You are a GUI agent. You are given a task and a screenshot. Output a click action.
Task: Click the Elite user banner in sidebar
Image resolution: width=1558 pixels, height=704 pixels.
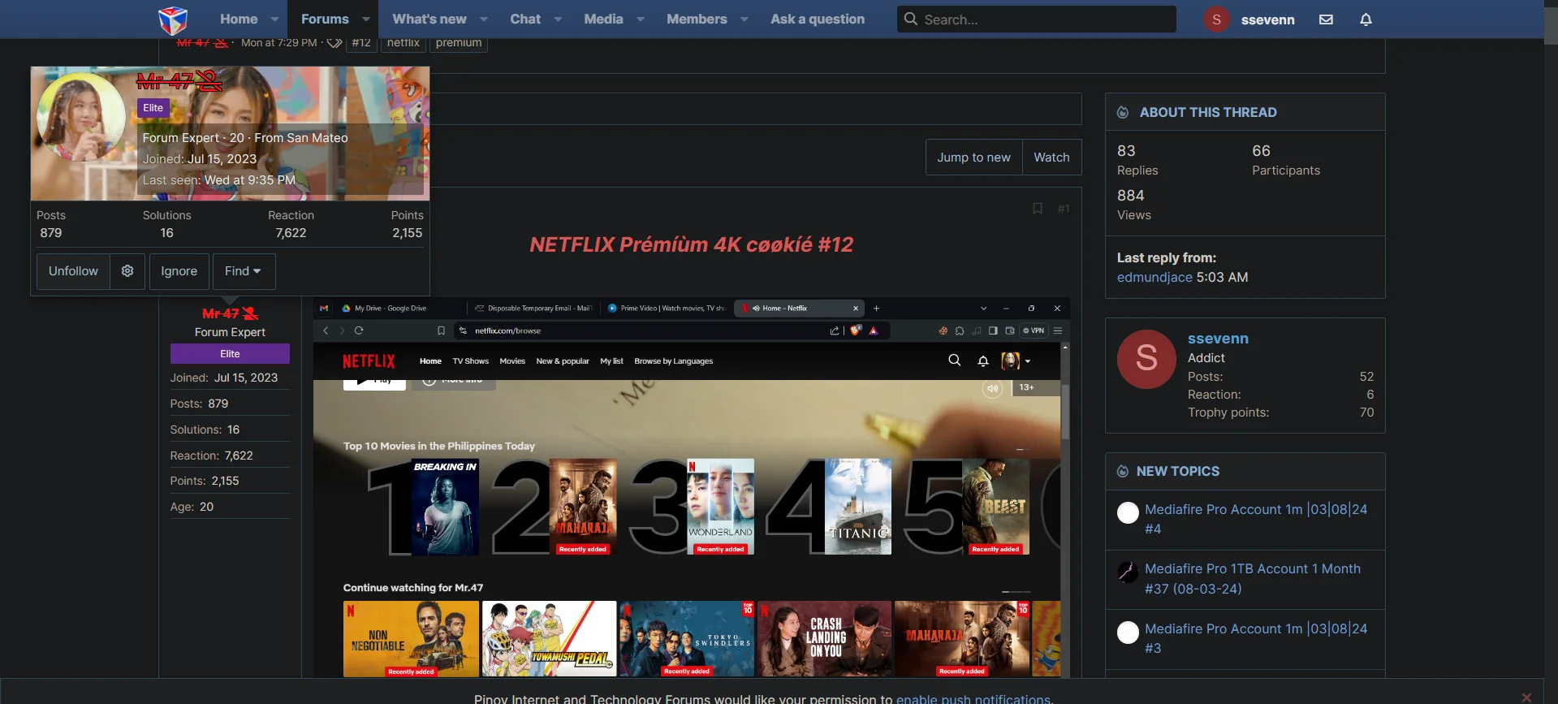point(230,354)
